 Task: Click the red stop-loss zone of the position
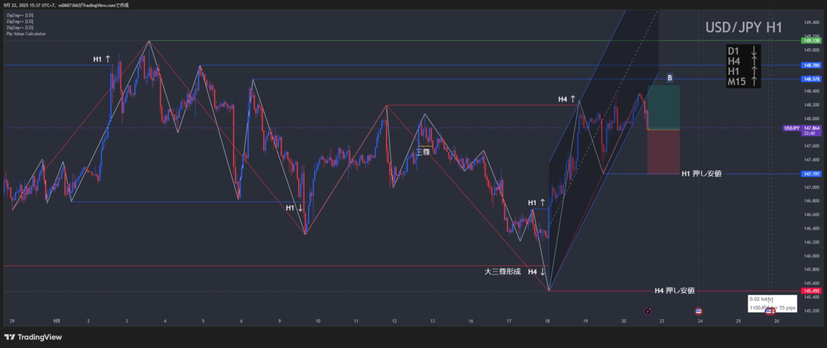pyautogui.click(x=664, y=151)
